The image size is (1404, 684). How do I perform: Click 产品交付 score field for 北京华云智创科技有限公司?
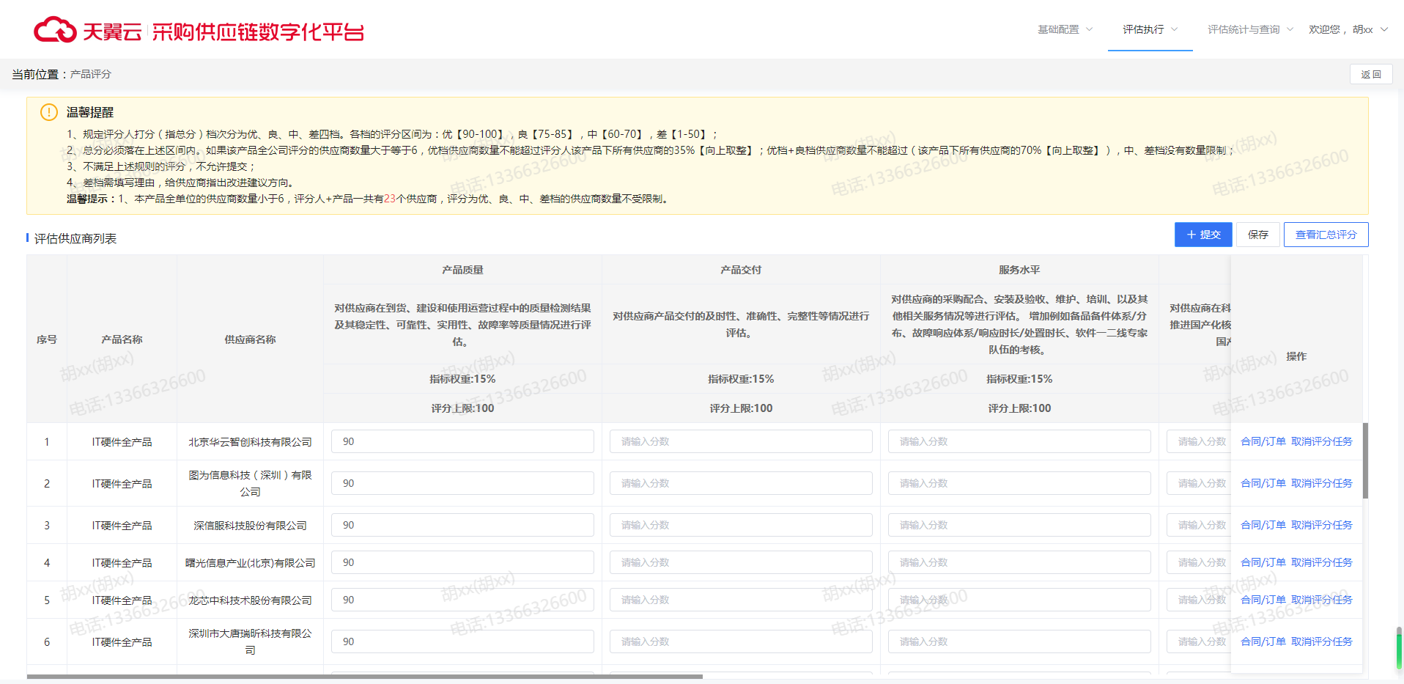coord(741,441)
